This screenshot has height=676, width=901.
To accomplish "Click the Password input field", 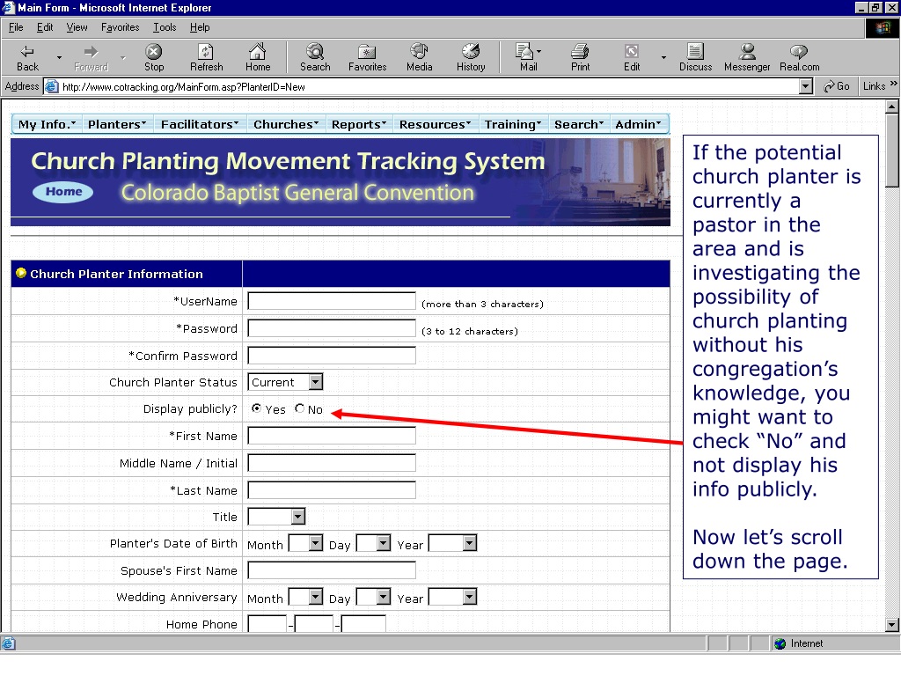I will 332,328.
